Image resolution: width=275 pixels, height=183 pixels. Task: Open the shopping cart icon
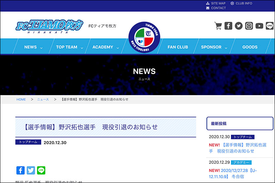(218, 26)
